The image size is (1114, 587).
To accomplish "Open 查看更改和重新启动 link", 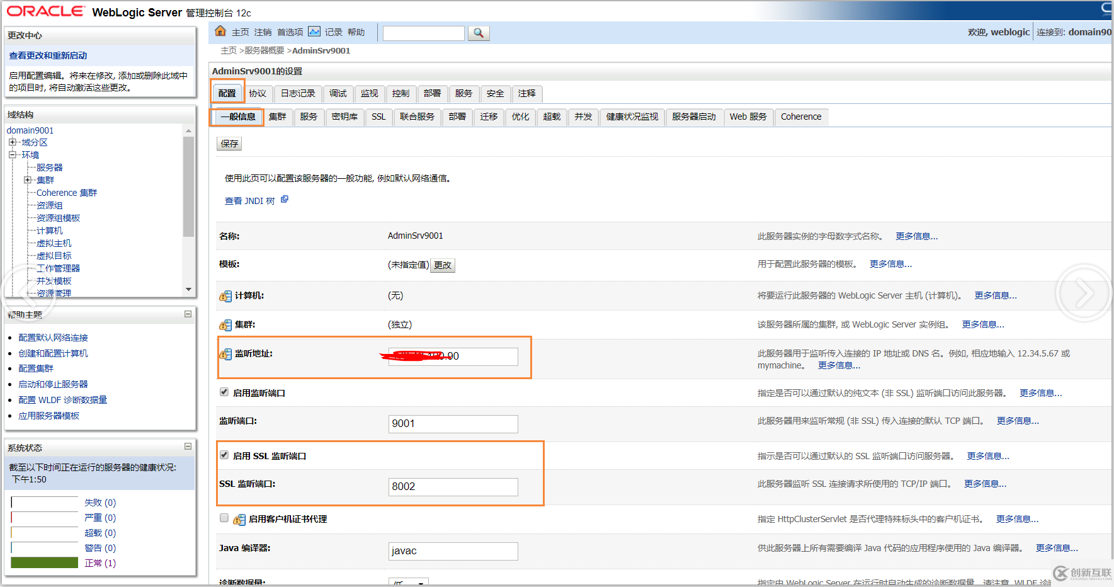I will 48,55.
